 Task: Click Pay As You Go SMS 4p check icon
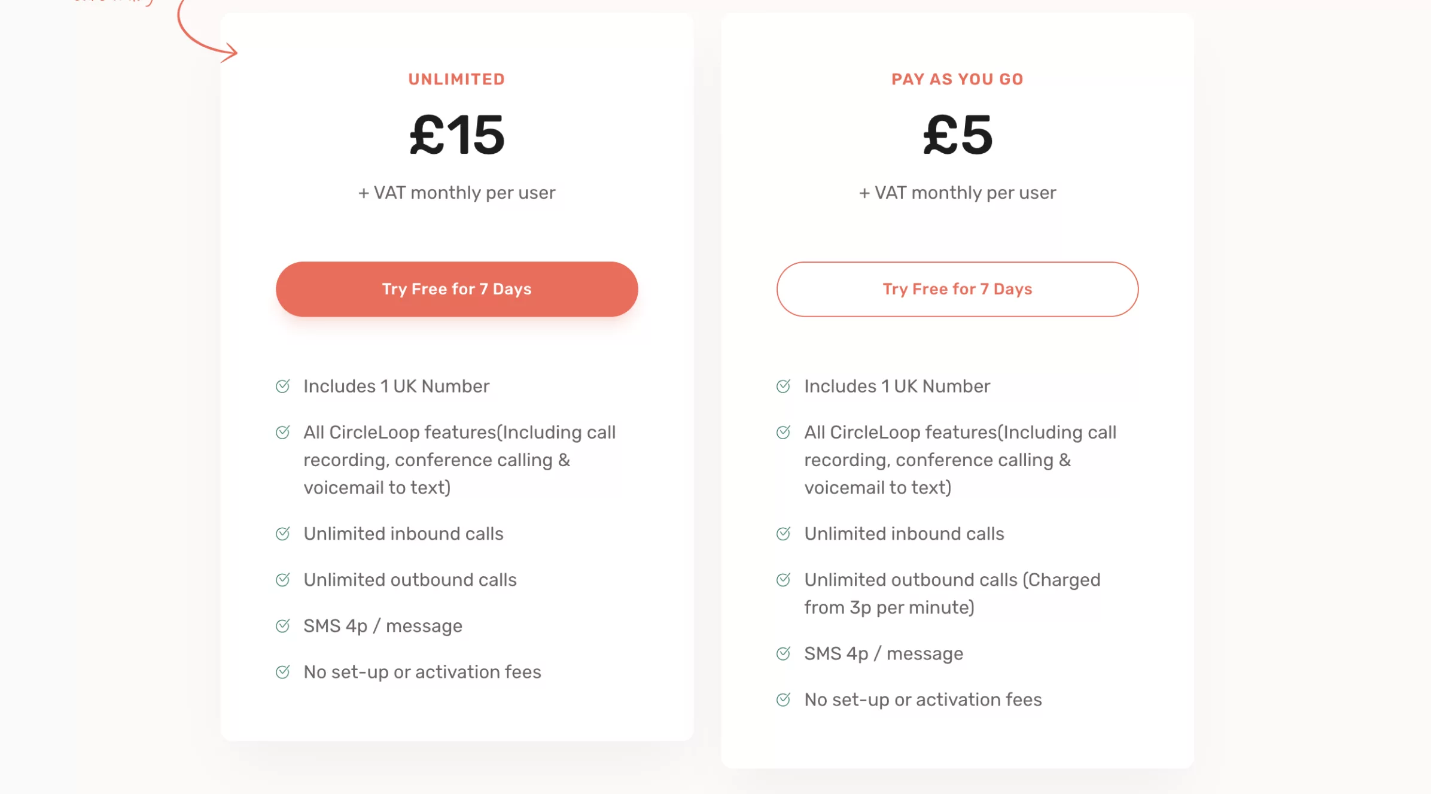(x=784, y=653)
